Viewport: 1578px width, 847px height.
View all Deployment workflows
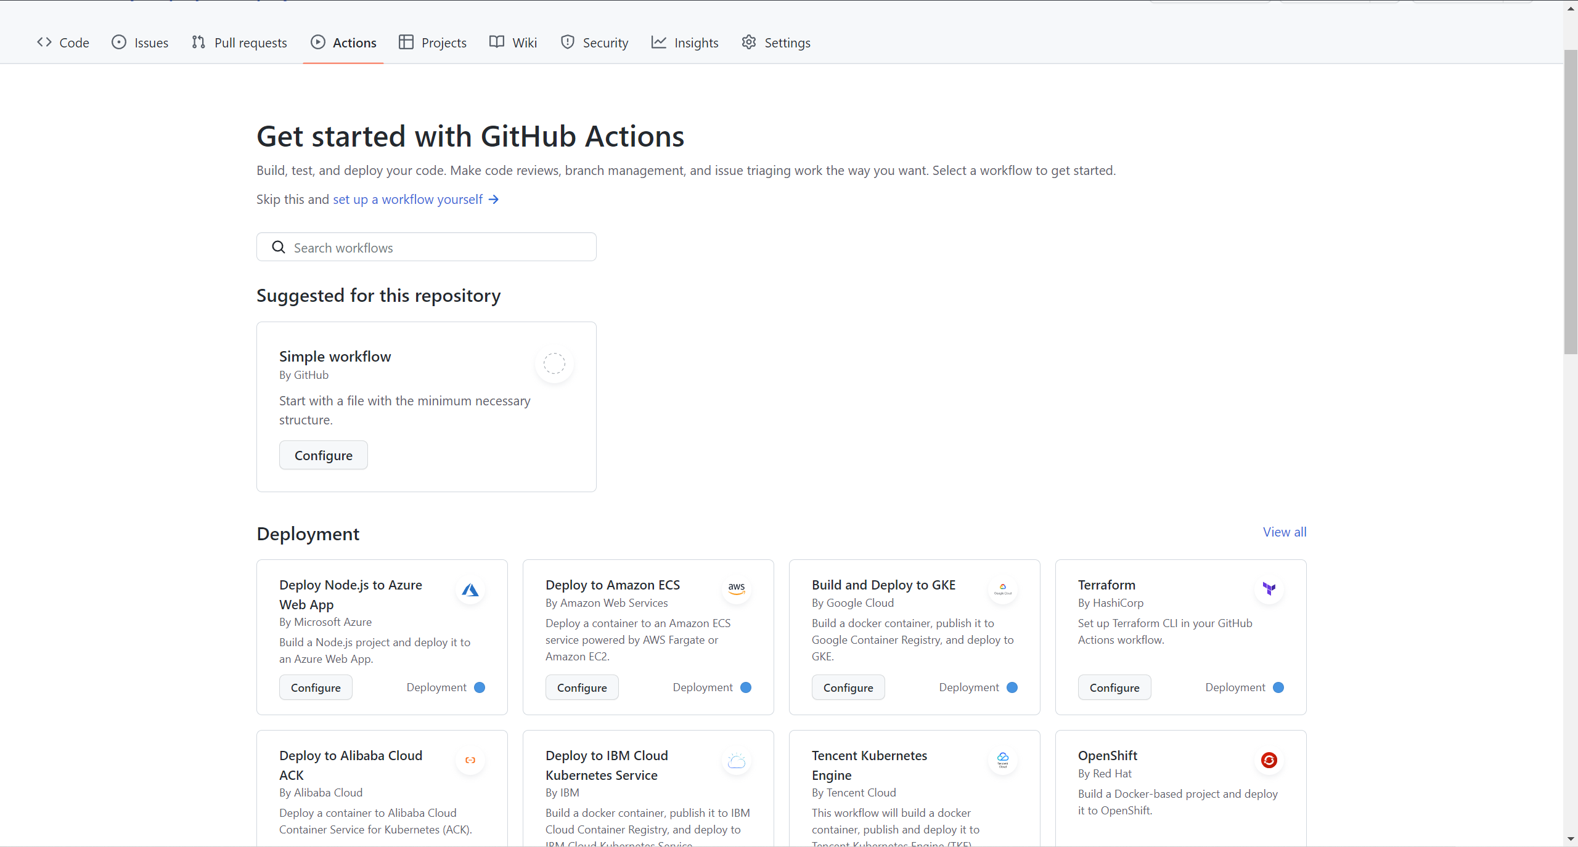[x=1284, y=532]
